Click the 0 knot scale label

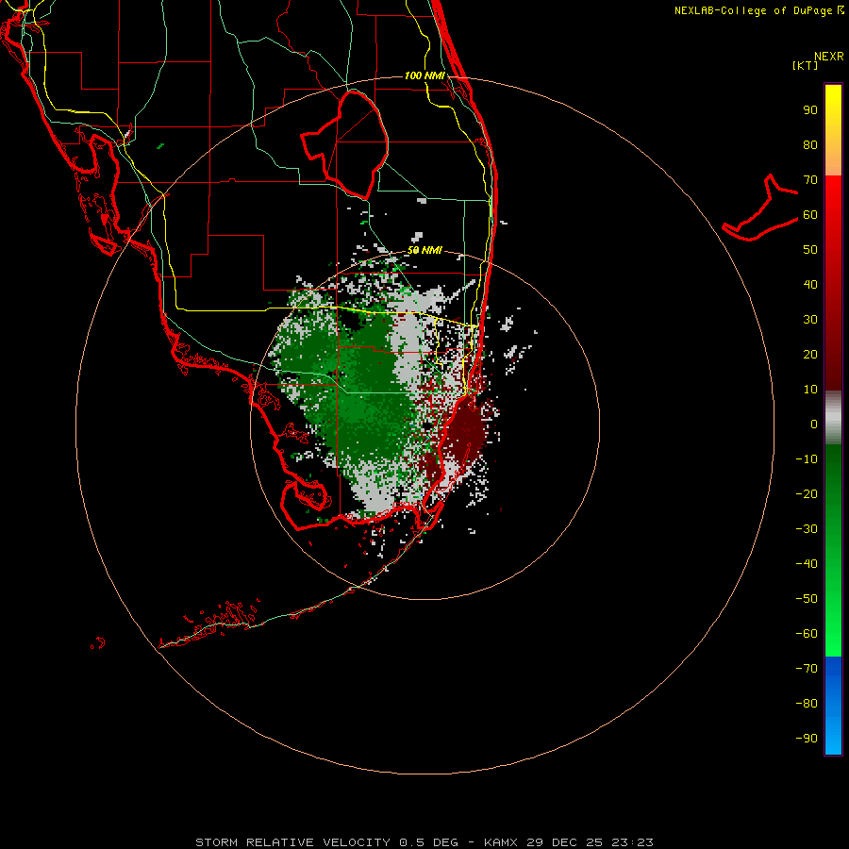814,424
